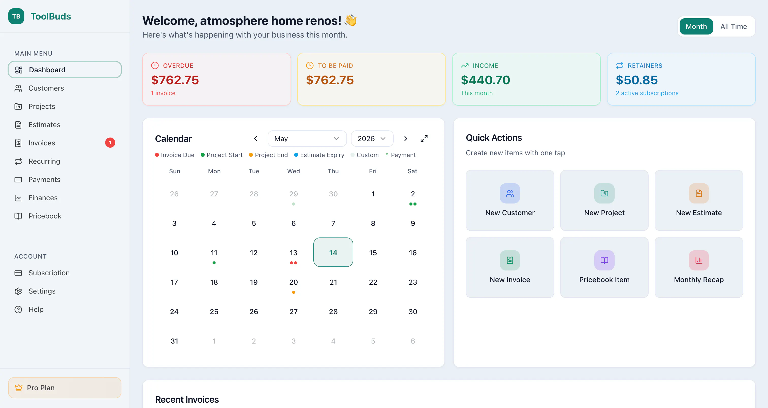Click the New Estimate document icon
The height and width of the screenshot is (408, 768).
pyautogui.click(x=698, y=193)
